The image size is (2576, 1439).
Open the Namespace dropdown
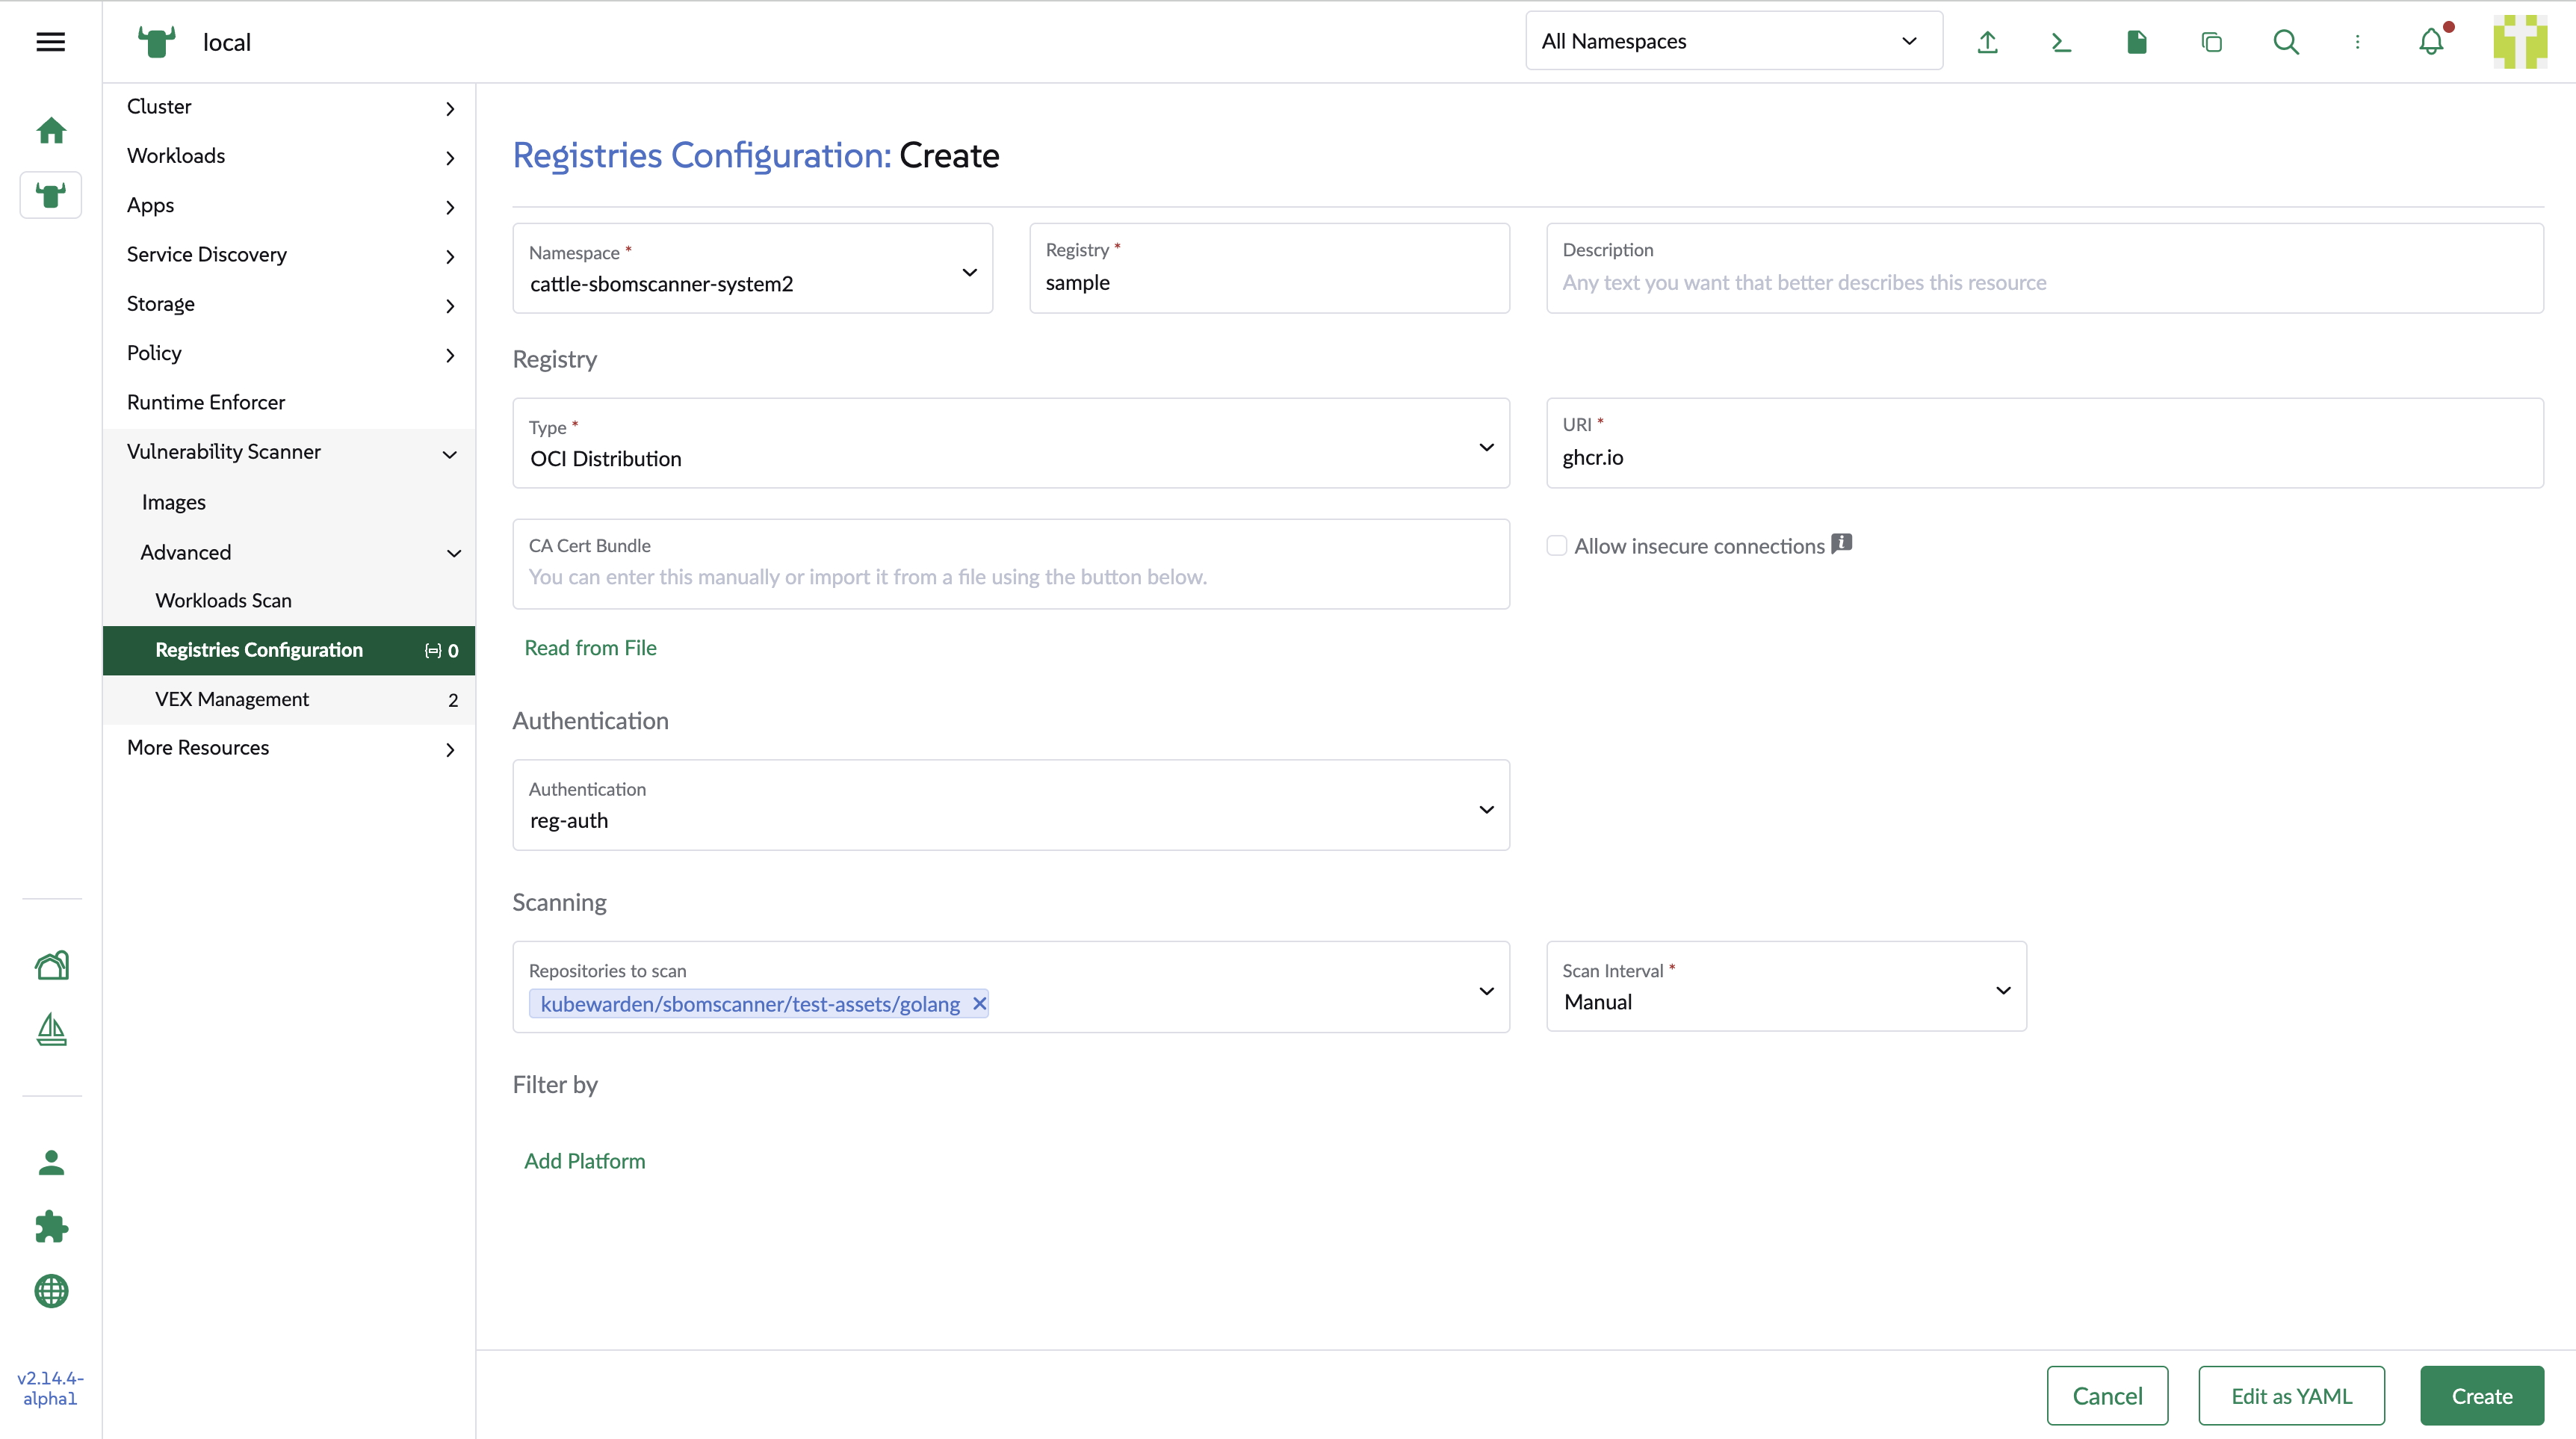752,268
